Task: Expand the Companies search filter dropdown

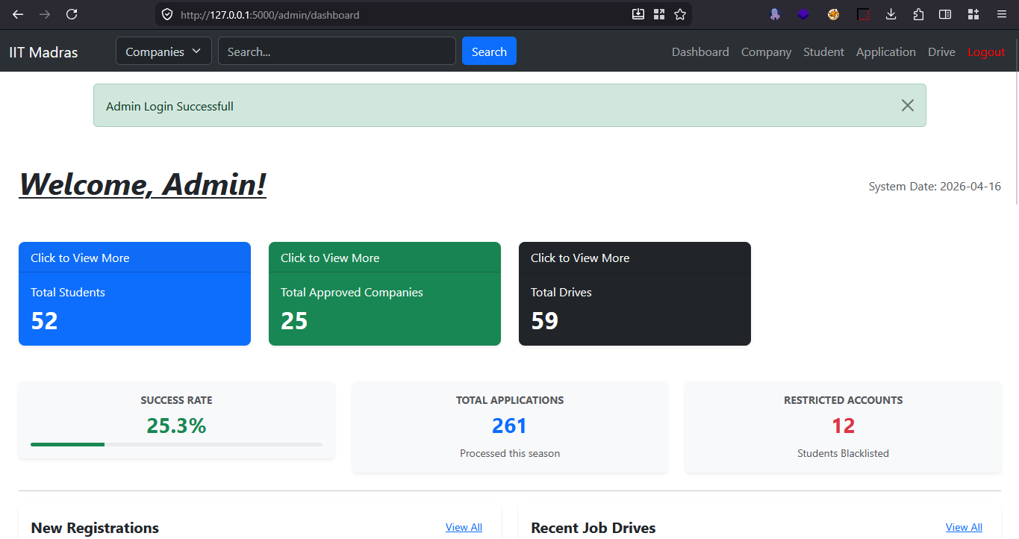Action: 163,51
